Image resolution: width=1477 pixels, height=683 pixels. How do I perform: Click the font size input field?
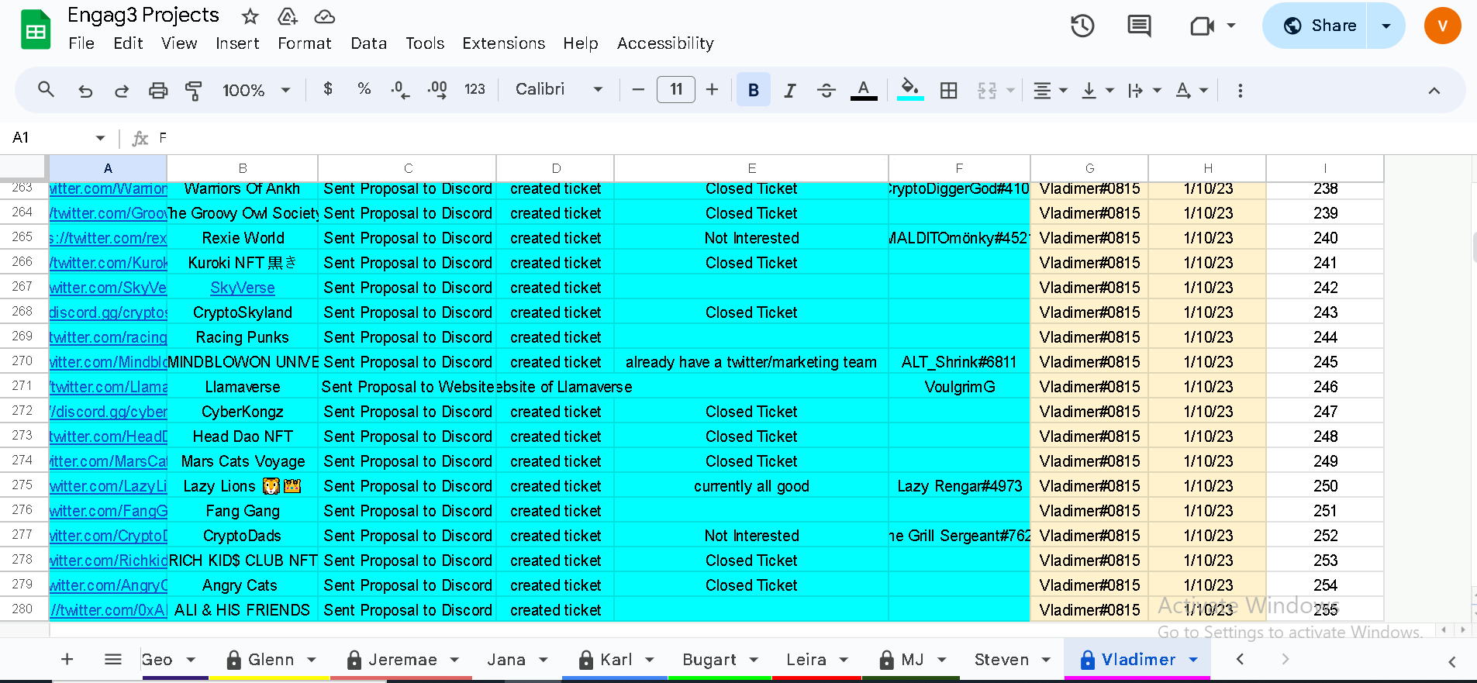(x=676, y=90)
